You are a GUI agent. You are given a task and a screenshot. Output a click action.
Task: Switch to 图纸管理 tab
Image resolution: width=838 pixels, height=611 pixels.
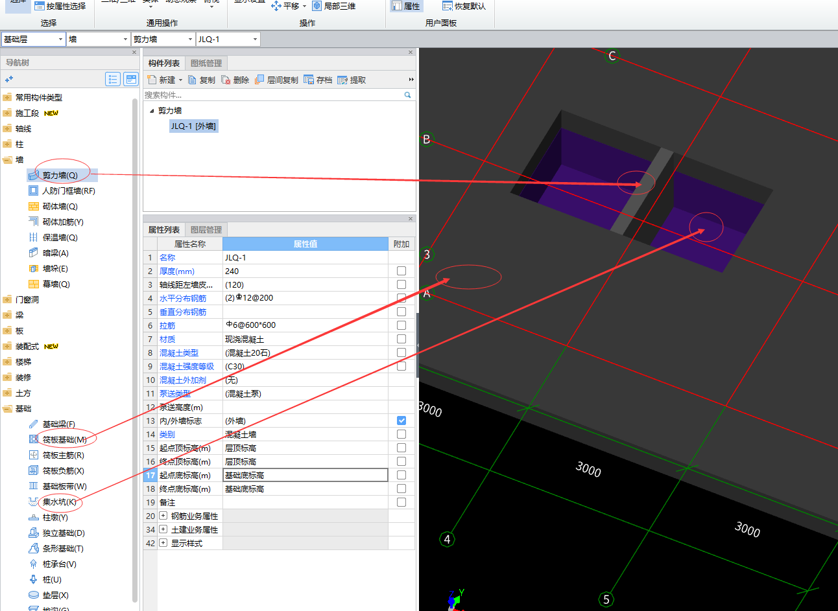tap(206, 63)
